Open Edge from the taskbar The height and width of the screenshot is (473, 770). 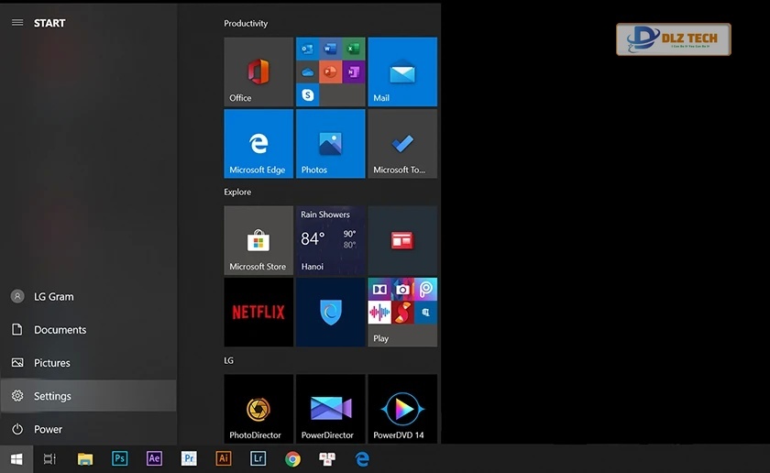(362, 458)
